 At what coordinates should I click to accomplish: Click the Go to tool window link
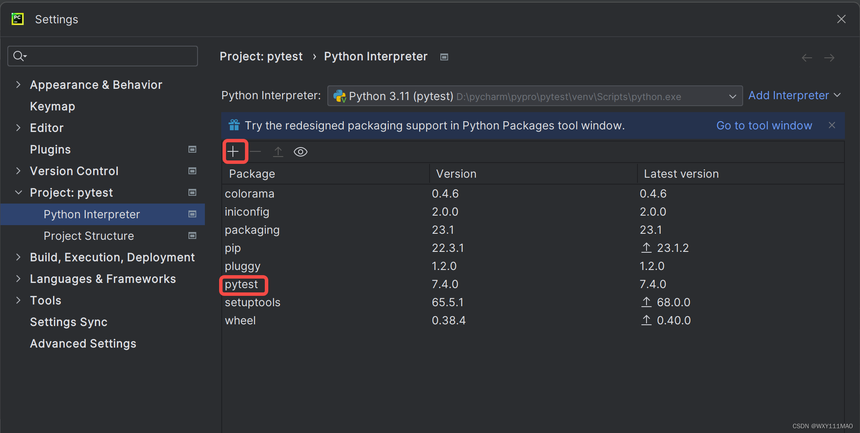tap(764, 126)
